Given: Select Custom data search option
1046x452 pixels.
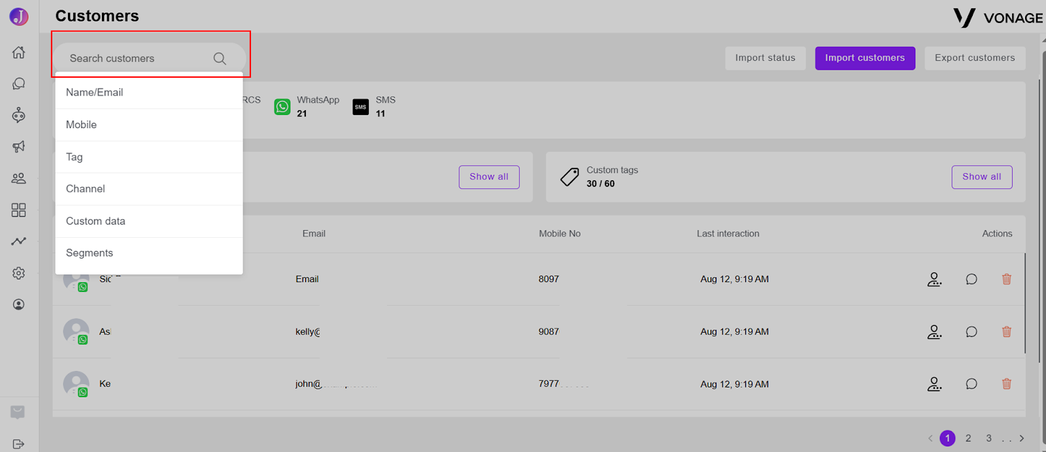Looking at the screenshot, I should click(x=149, y=221).
